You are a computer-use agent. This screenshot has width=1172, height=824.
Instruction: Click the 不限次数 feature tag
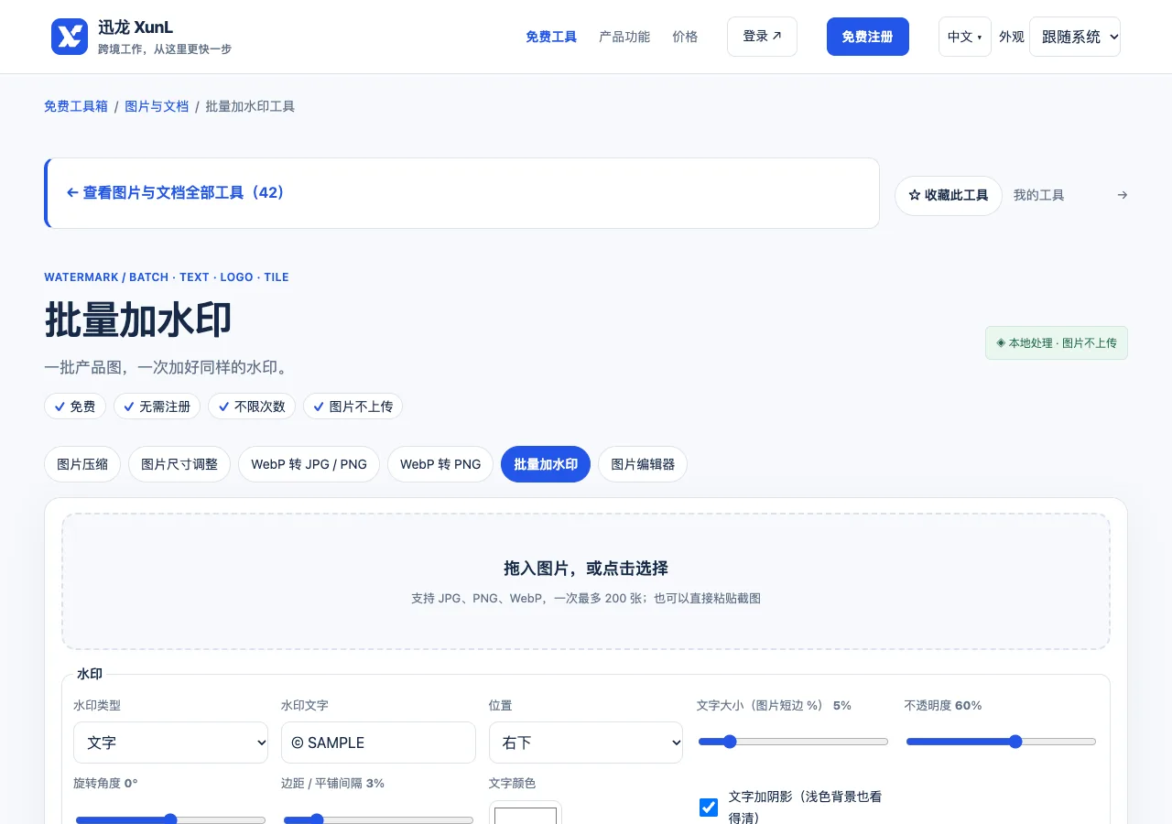(x=252, y=407)
